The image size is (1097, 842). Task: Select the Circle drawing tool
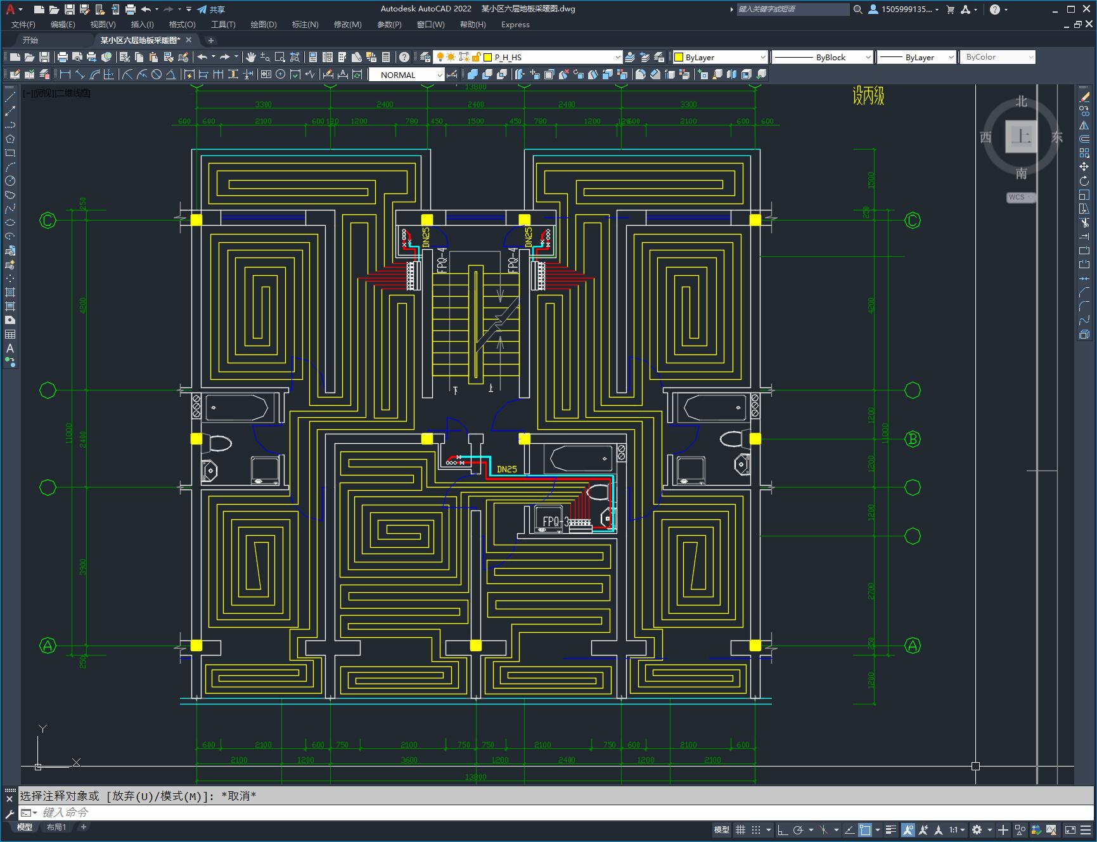(10, 181)
